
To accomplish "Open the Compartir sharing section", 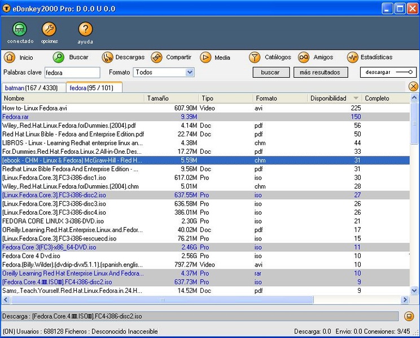I will [x=172, y=57].
